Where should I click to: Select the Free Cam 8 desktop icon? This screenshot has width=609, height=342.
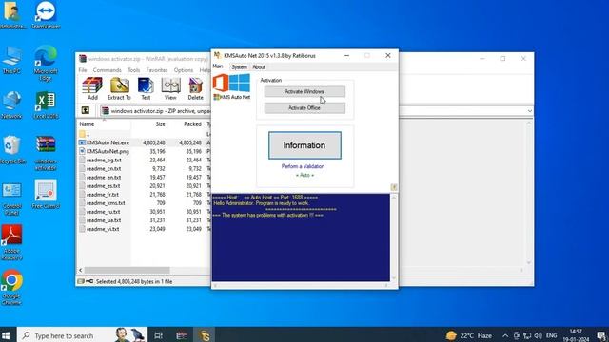pyautogui.click(x=46, y=194)
